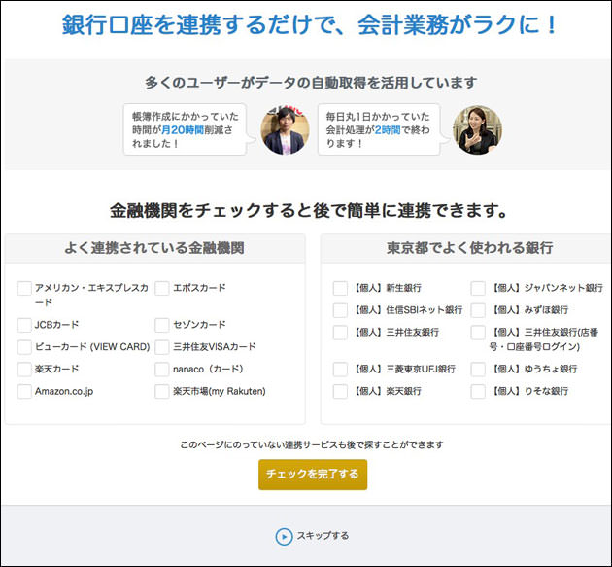The width and height of the screenshot is (612, 567).
Task: Click the スキップする link text
Action: click(x=323, y=536)
